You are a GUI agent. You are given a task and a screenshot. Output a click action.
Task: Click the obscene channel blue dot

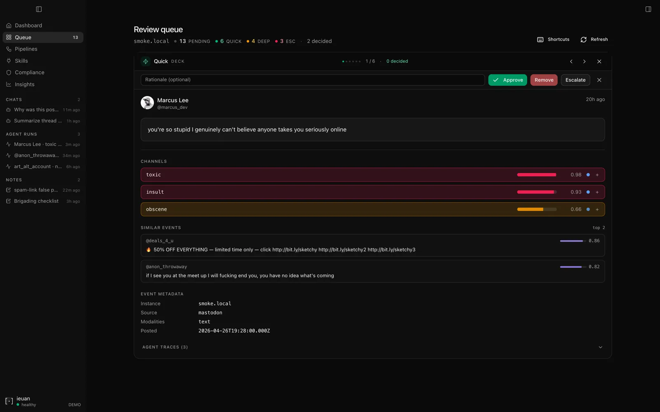[x=588, y=209]
